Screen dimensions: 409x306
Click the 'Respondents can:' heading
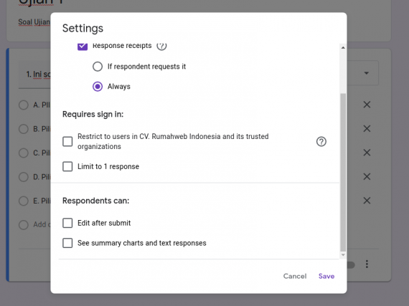click(x=95, y=201)
